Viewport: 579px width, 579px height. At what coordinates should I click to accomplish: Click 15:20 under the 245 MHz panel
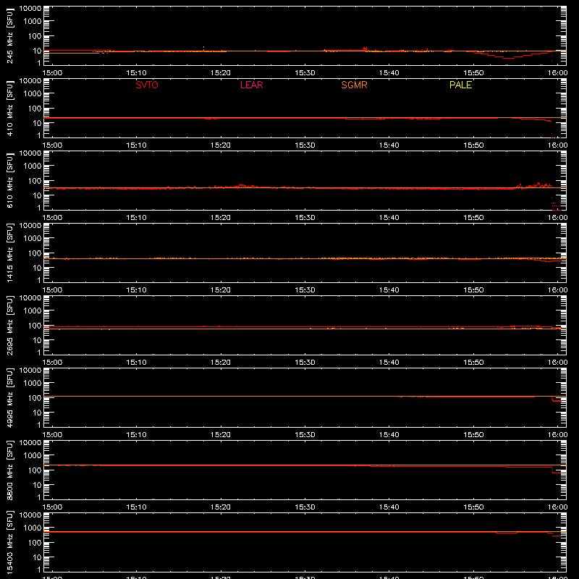point(221,73)
